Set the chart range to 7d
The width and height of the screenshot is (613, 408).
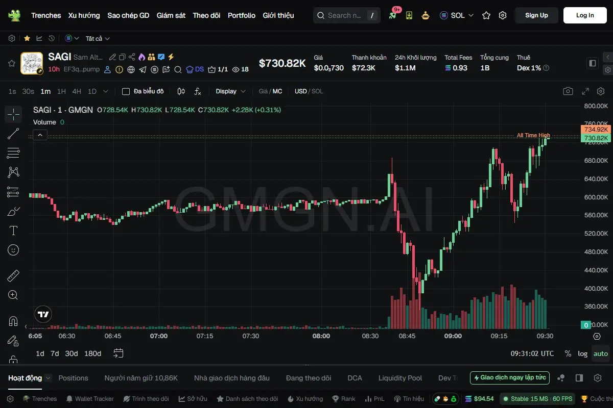55,353
